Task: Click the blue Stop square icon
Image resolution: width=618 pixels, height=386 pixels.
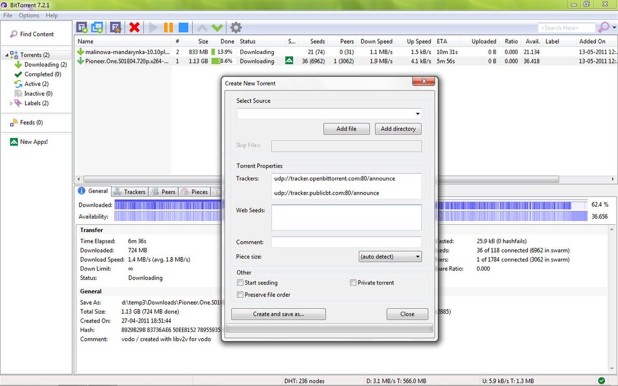Action: [183, 28]
